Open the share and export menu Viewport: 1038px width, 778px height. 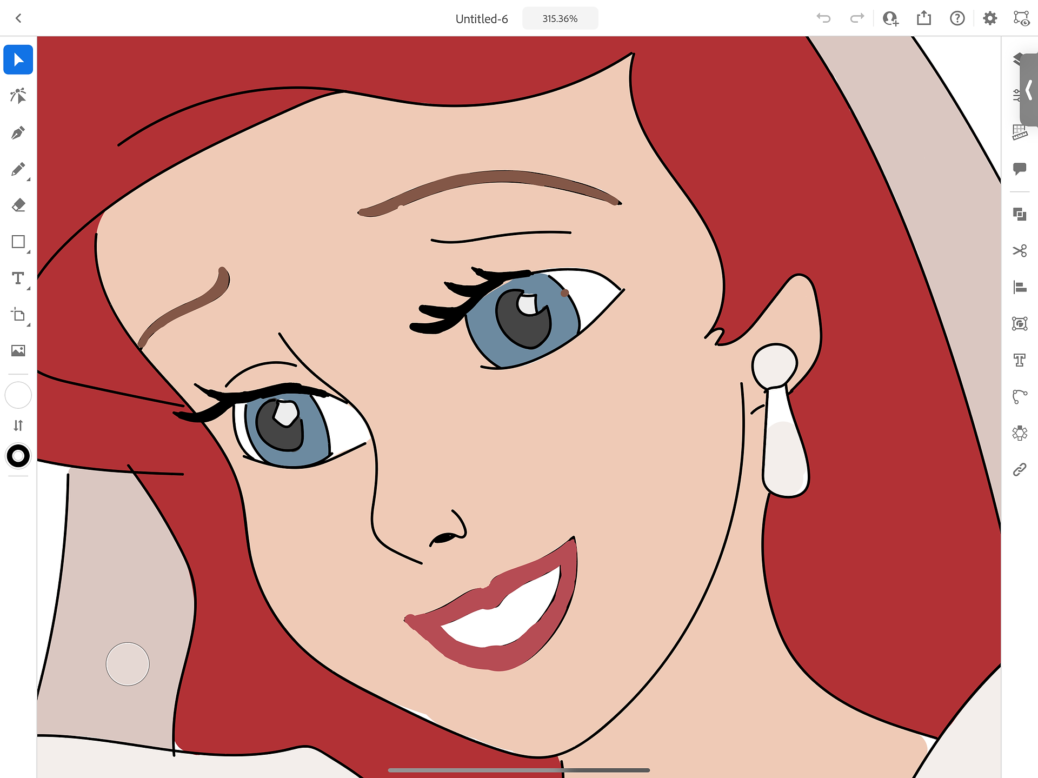(x=924, y=18)
